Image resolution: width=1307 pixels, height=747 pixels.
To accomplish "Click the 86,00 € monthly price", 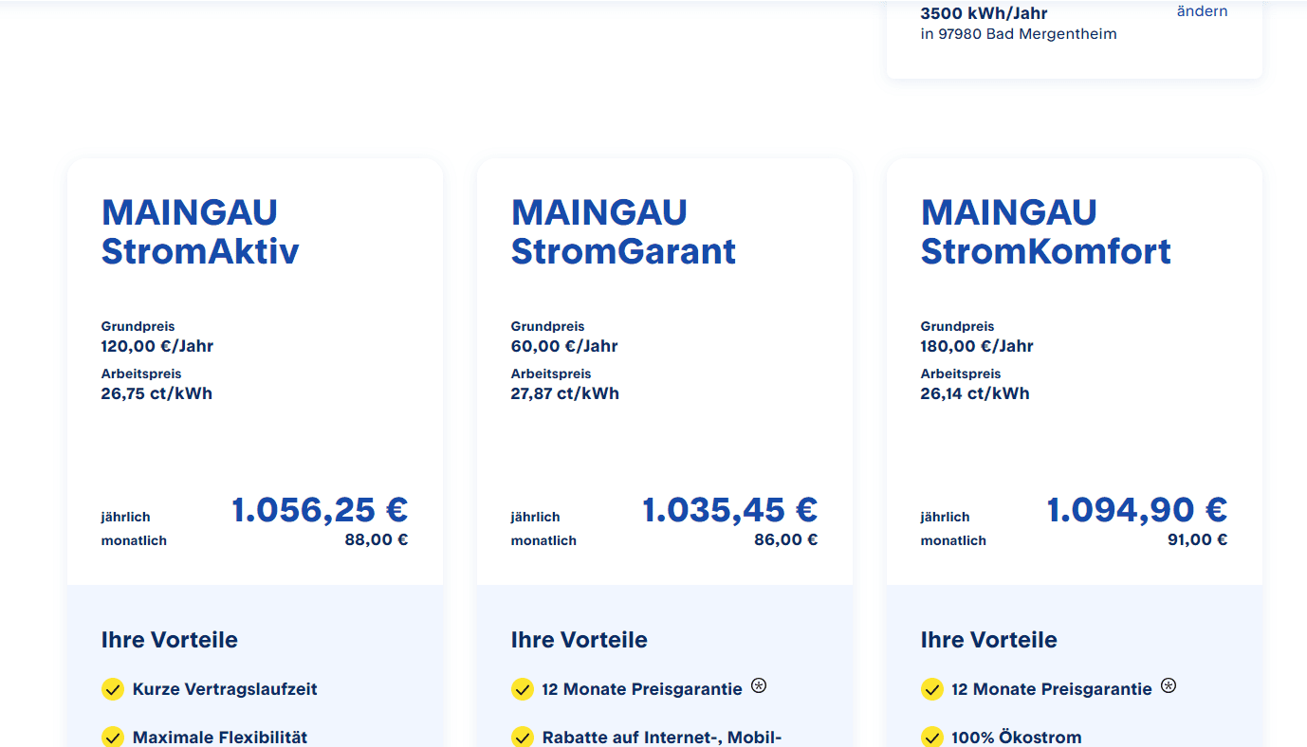I will coord(786,540).
